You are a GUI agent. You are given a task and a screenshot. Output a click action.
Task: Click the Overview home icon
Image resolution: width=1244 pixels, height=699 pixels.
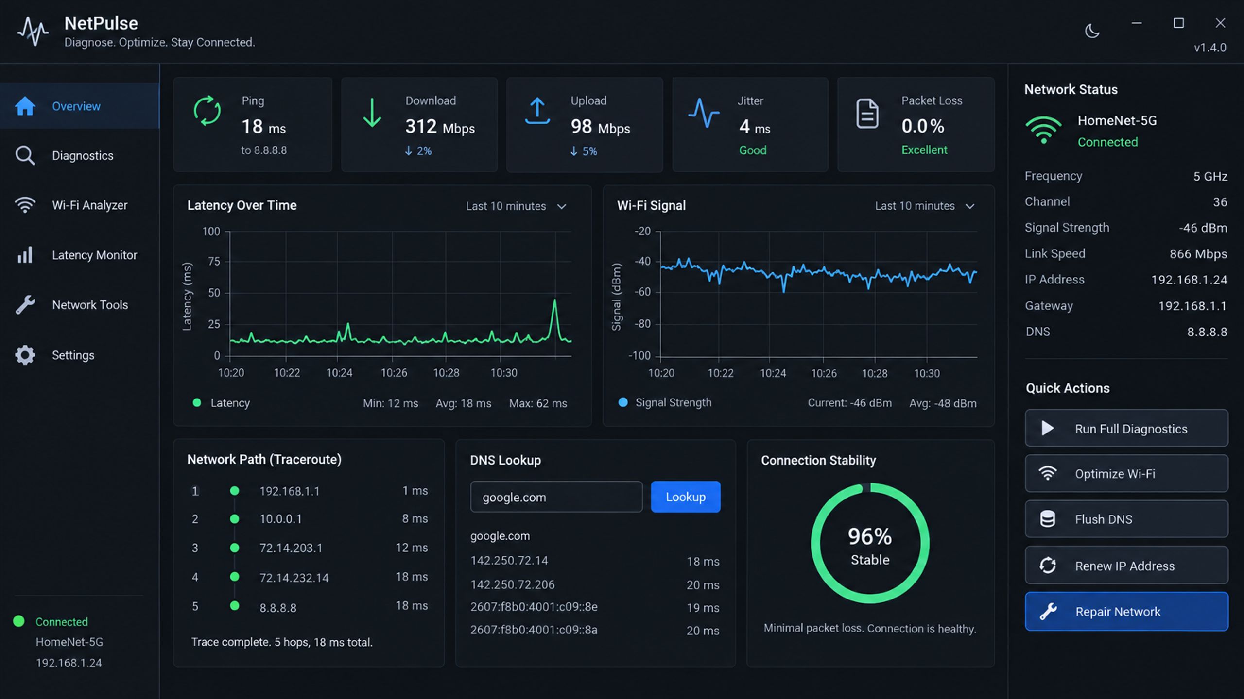pyautogui.click(x=25, y=106)
